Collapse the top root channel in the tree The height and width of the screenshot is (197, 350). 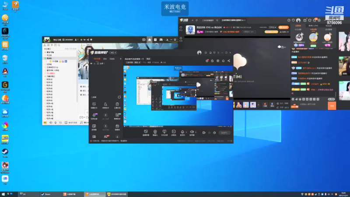point(45,52)
